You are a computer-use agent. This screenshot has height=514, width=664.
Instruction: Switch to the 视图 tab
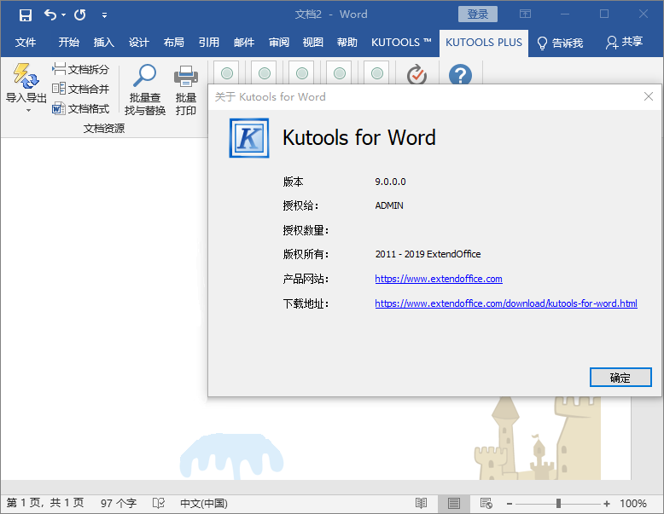[x=313, y=43]
